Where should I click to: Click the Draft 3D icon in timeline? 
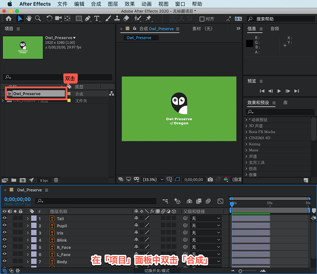pos(177,201)
